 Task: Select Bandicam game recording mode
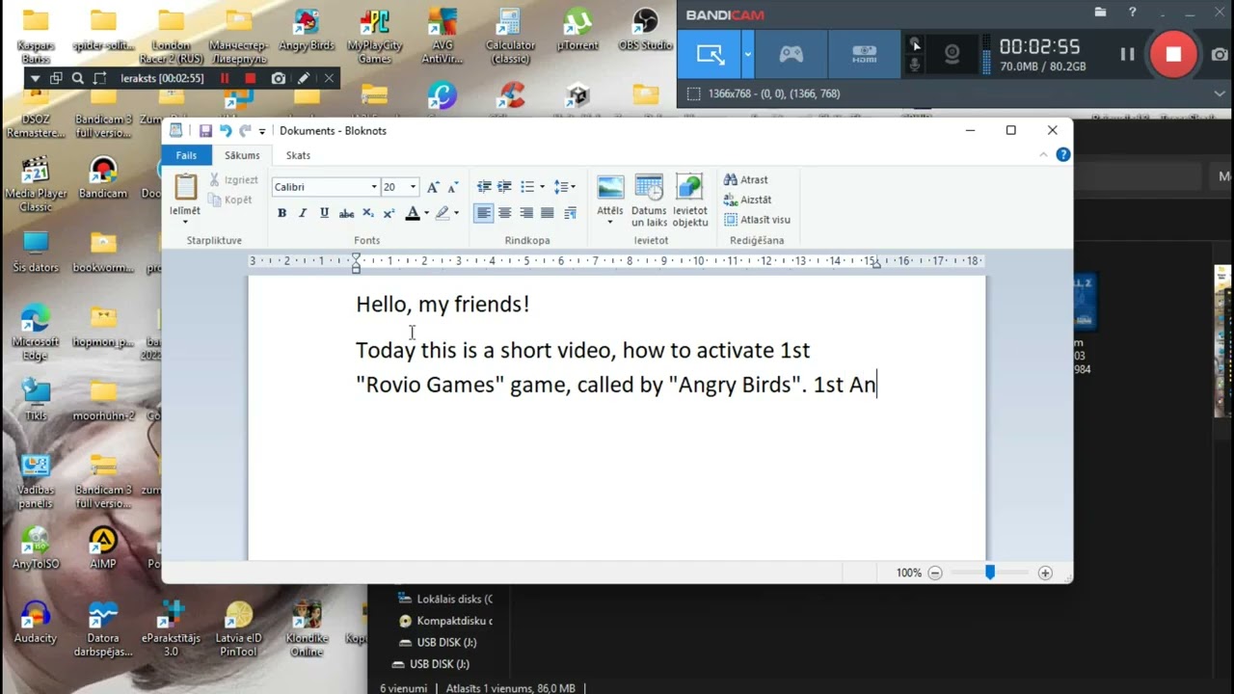point(791,55)
